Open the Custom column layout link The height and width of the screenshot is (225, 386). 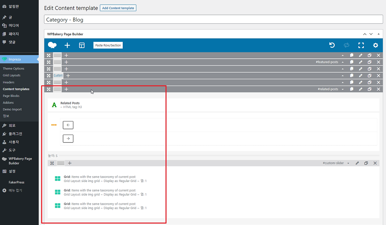click(58, 75)
